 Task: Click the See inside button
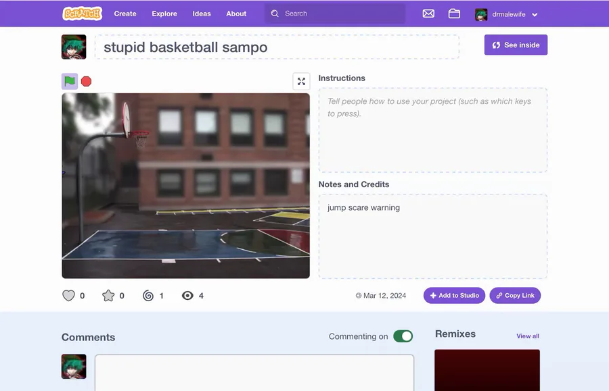(516, 45)
